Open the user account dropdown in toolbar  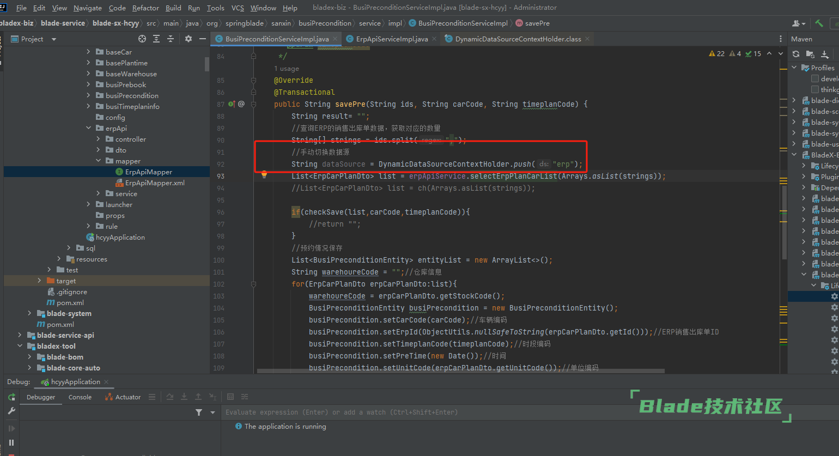[799, 23]
